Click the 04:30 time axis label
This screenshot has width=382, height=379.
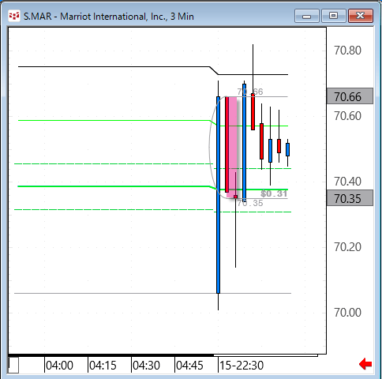pyautogui.click(x=146, y=366)
